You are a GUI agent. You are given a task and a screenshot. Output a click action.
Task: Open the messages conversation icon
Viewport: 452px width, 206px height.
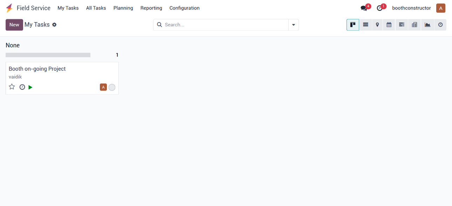[364, 8]
